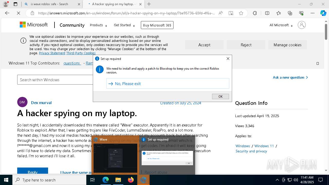Open the Windows 11 category link
This screenshot has height=185, width=329.
click(264, 146)
